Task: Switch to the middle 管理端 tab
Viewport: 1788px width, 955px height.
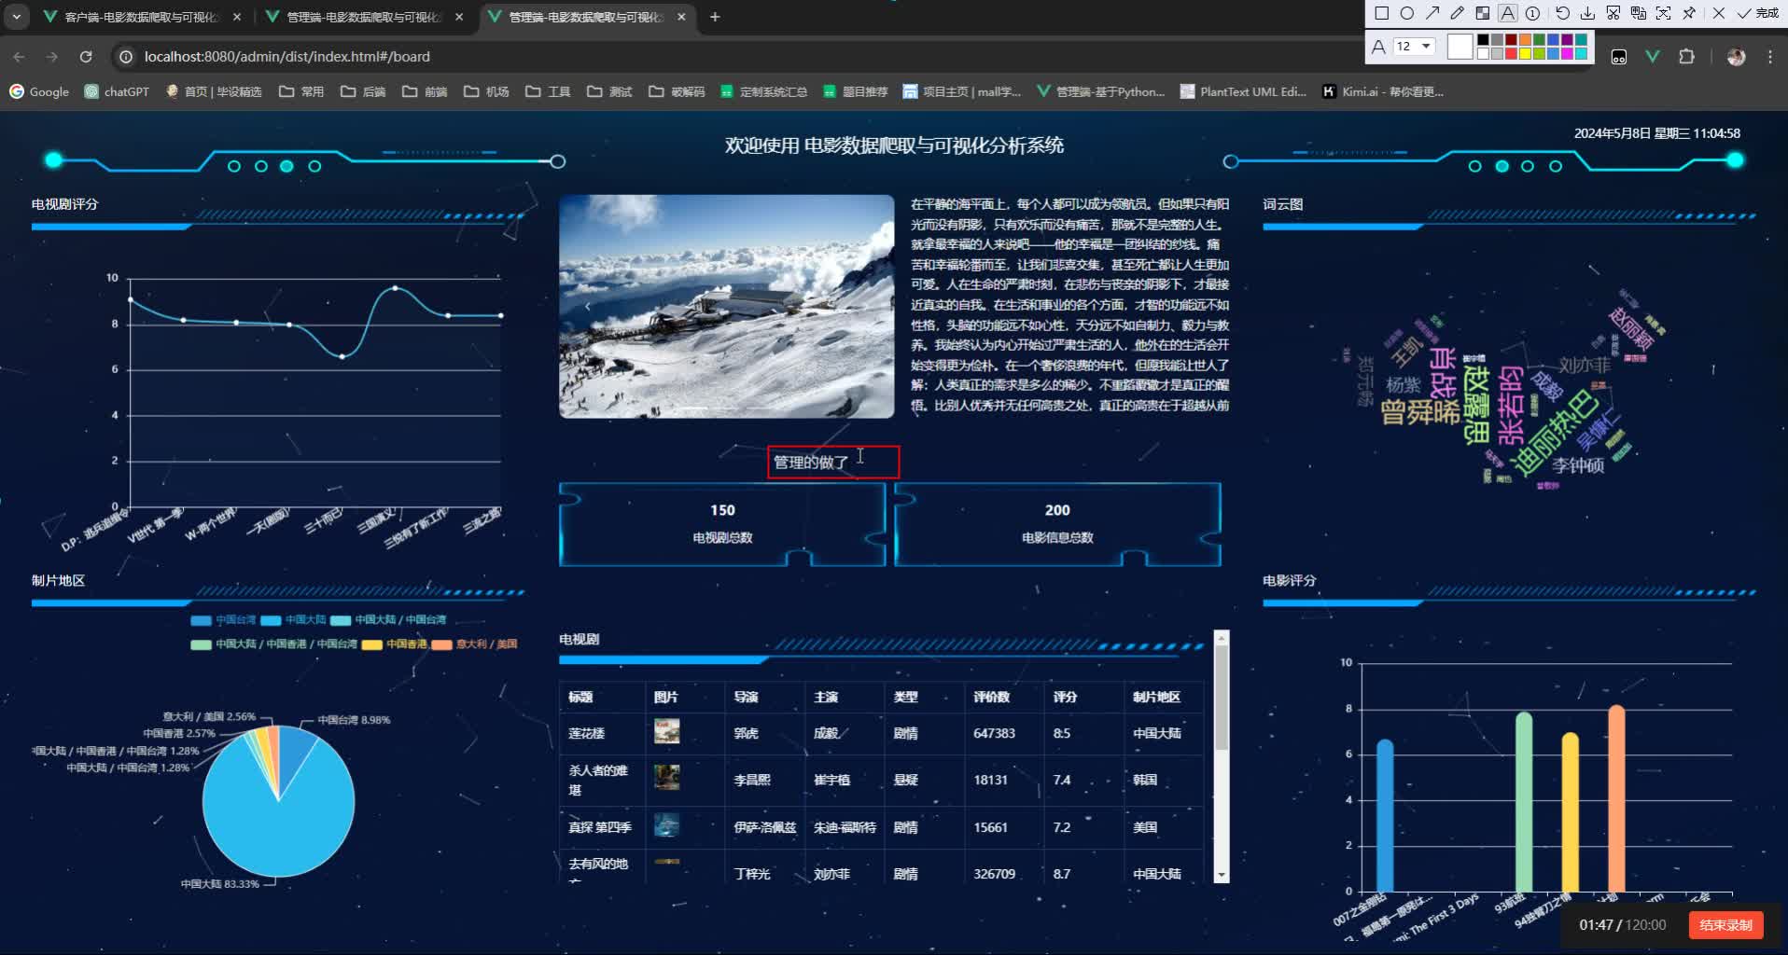Action: [x=364, y=17]
